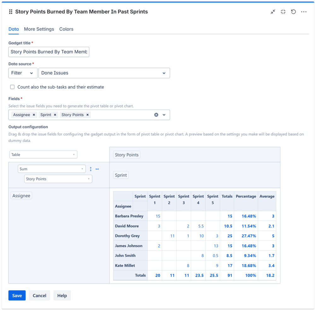Click the gadget drag handle dots icon

coord(11,12)
